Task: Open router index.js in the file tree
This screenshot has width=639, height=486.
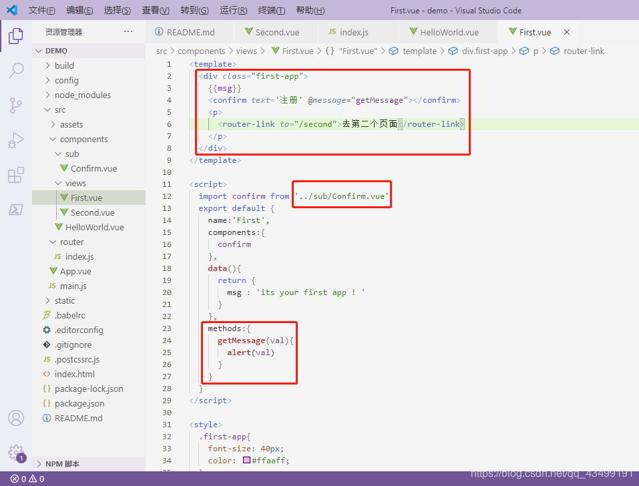Action: click(89, 256)
